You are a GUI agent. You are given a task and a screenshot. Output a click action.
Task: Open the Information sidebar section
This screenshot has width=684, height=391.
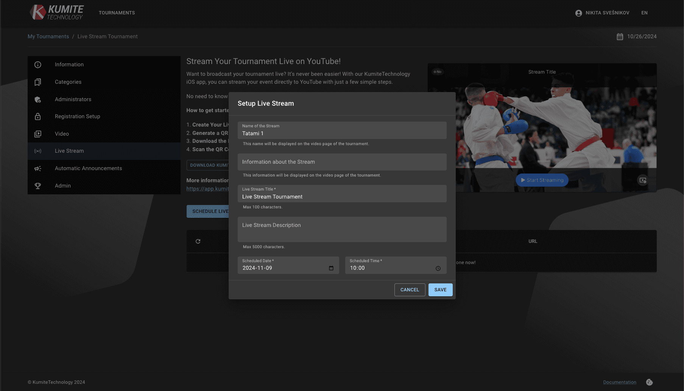point(69,65)
